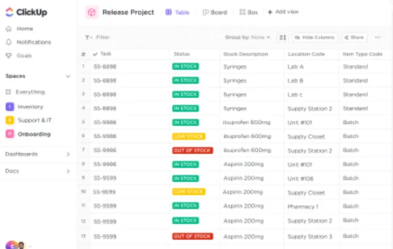Click the # column header
The width and height of the screenshot is (393, 249).
(83, 54)
